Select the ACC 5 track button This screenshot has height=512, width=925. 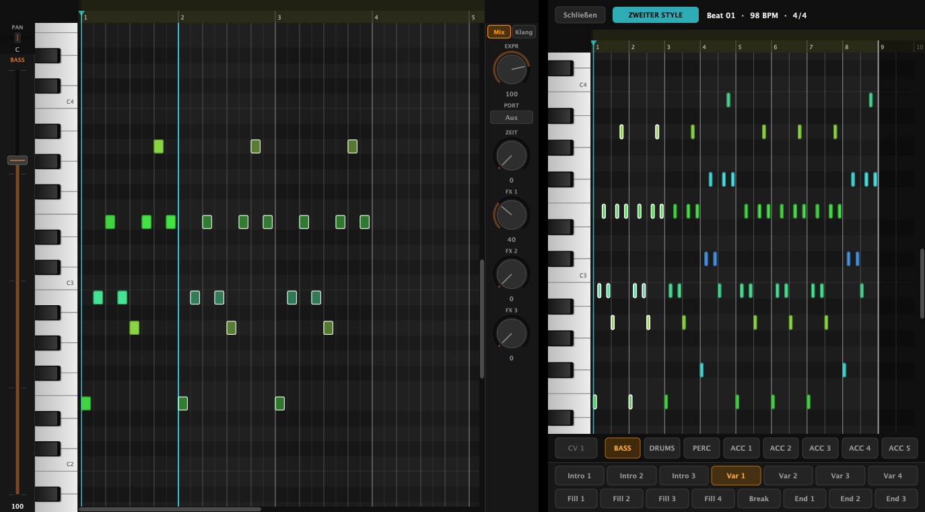click(x=899, y=448)
